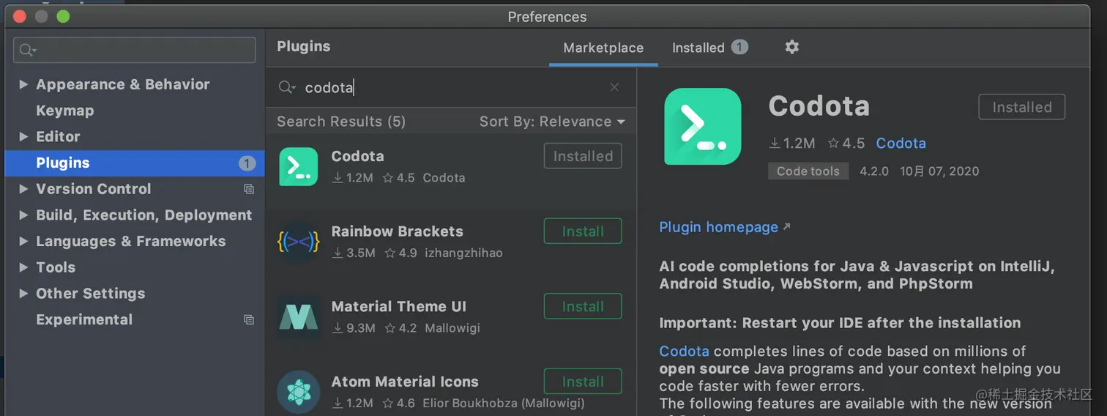The height and width of the screenshot is (416, 1107).
Task: Click the Material Theme UI plugin icon
Action: tap(299, 317)
